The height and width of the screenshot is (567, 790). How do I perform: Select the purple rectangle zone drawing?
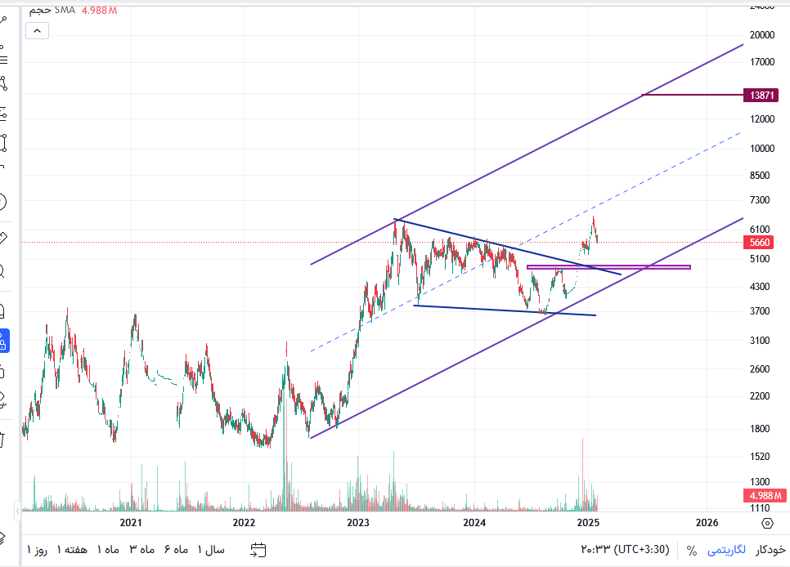608,267
